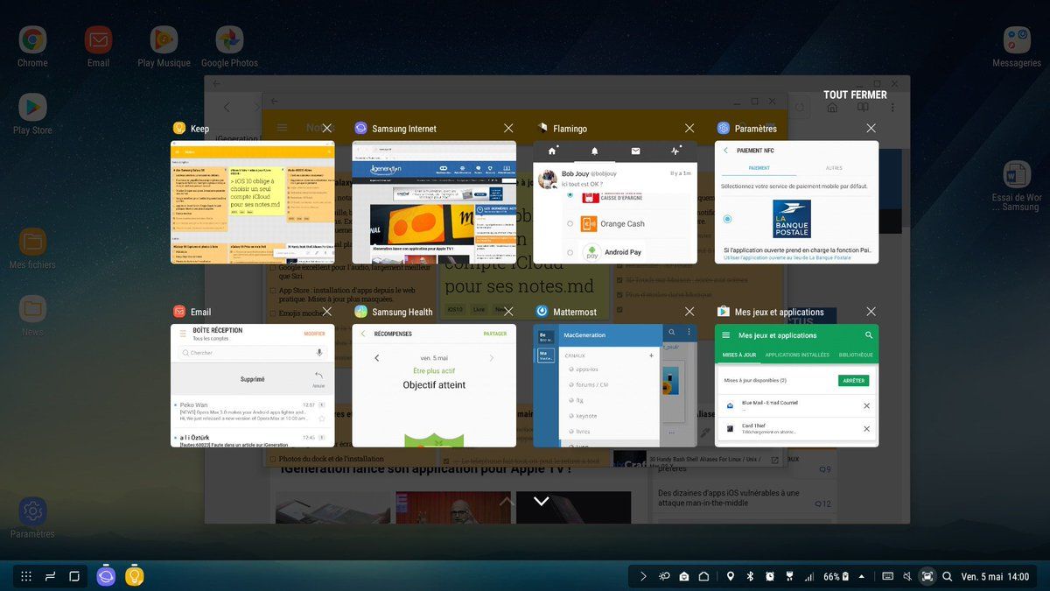
Task: Click the Mattermost icon in card header
Action: coord(542,312)
